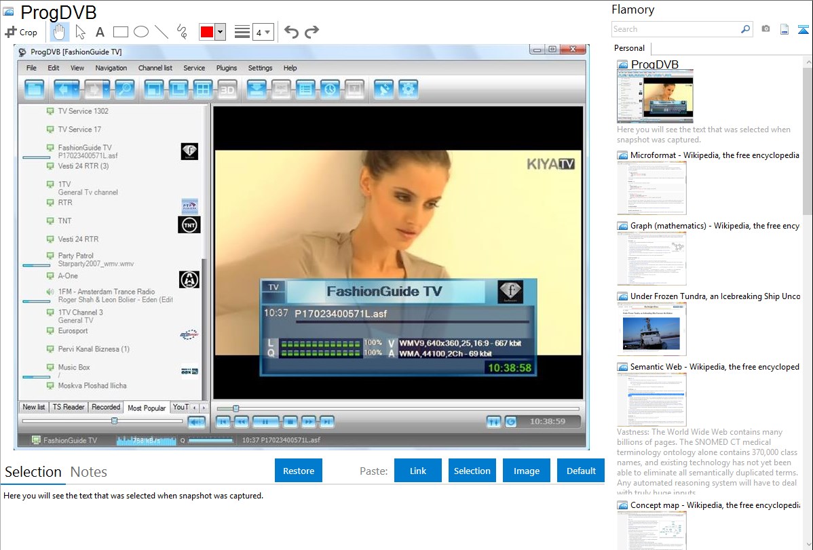Viewport: 813px width, 550px height.
Task: Click the Link paste button
Action: [x=418, y=471]
